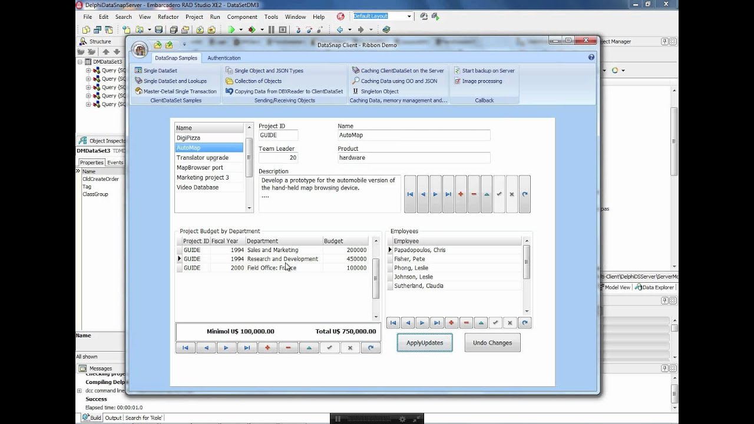The height and width of the screenshot is (424, 754).
Task: Refresh data in navigator beside Description
Action: click(x=524, y=194)
